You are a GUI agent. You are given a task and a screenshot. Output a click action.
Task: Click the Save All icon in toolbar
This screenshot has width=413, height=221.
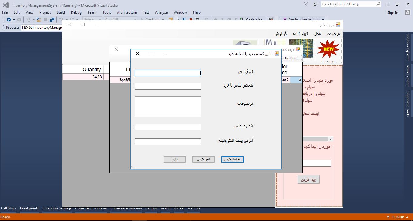click(x=52, y=20)
